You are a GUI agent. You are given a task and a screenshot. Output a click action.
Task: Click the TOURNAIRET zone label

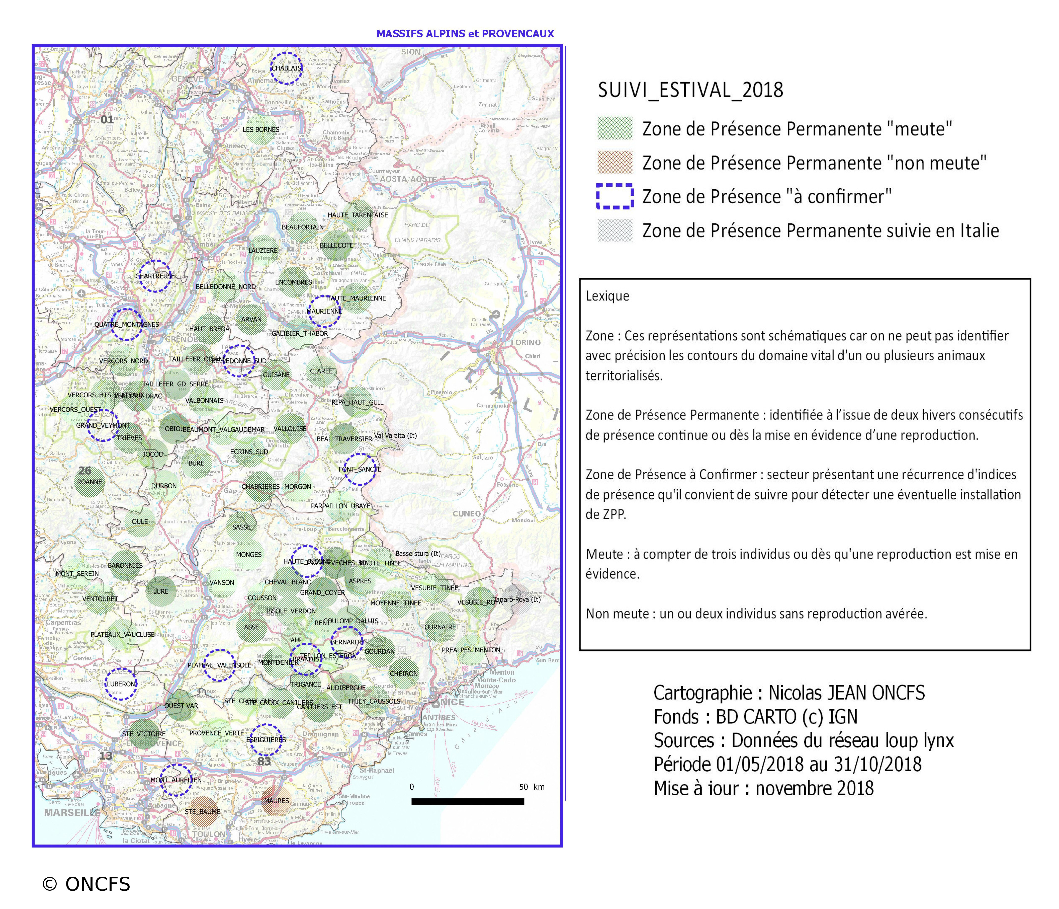[x=440, y=627]
